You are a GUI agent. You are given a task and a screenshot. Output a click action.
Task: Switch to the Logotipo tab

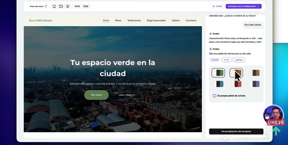pyautogui.click(x=239, y=60)
